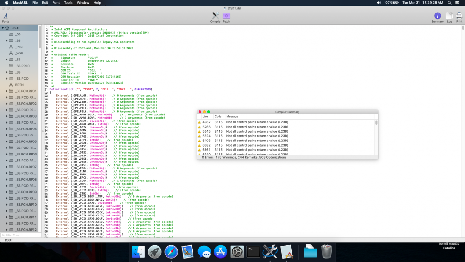This screenshot has width=465, height=262.
Task: Click the DSDT home icon in sidebar
Action: click(x=7, y=28)
